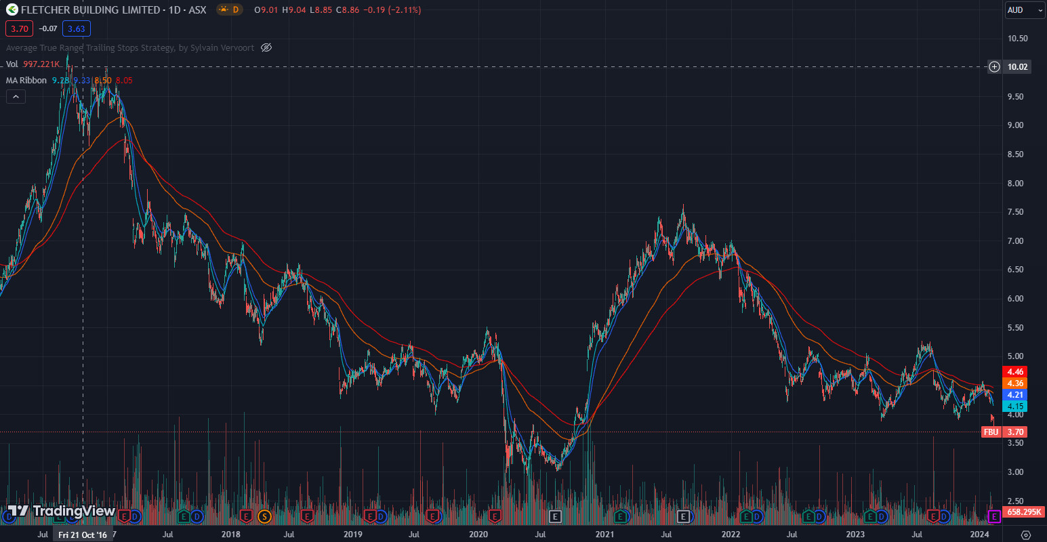The image size is (1047, 542).
Task: Click the red E marker just after 2018
Action: tap(246, 516)
